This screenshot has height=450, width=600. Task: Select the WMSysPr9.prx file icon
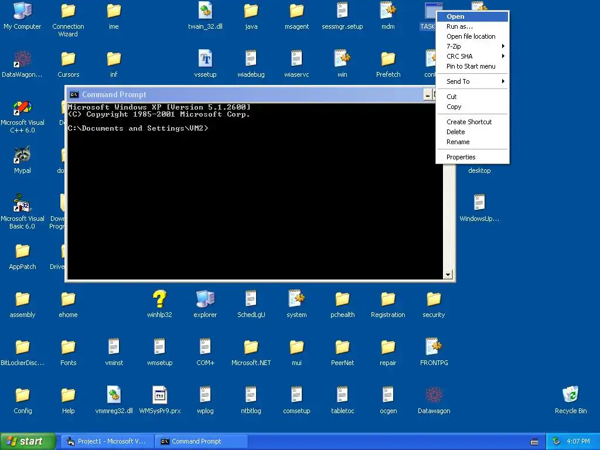click(159, 396)
